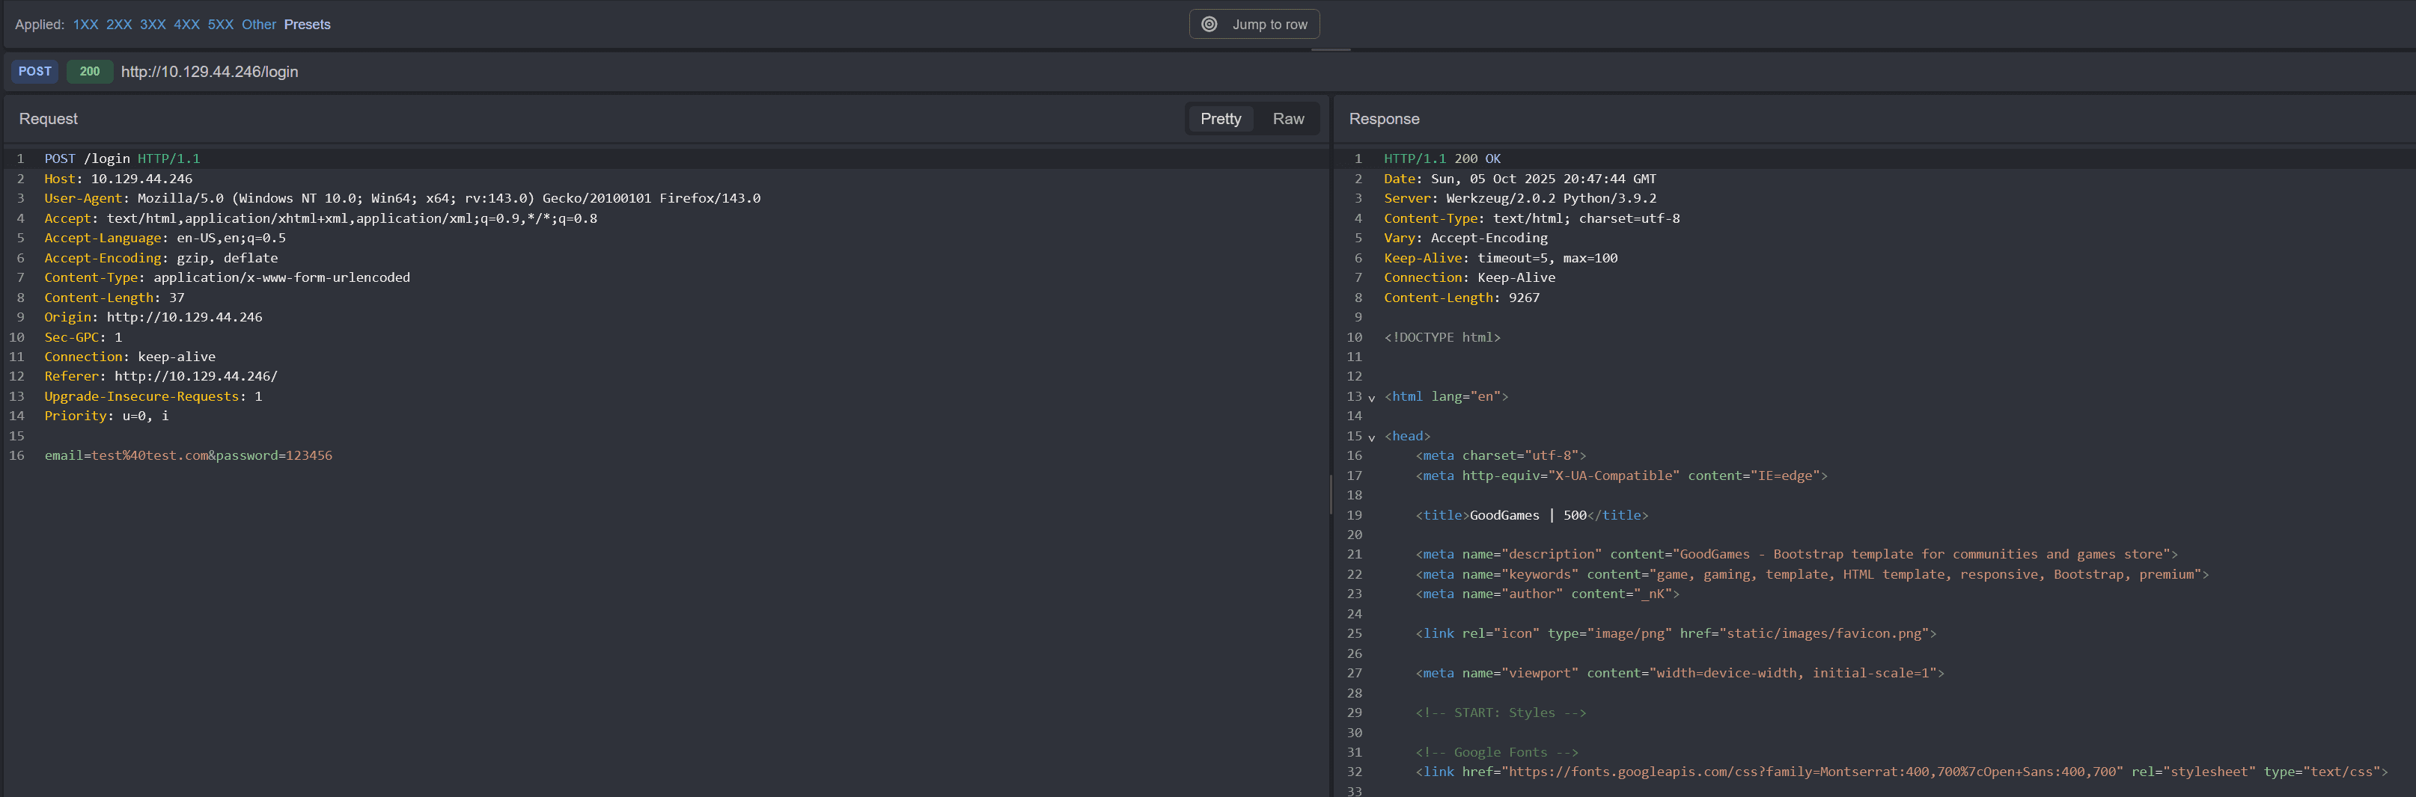This screenshot has width=2416, height=797.
Task: Click the email and password request body line
Action: click(x=188, y=456)
